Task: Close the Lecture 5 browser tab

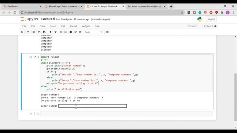Action: coord(123,6)
